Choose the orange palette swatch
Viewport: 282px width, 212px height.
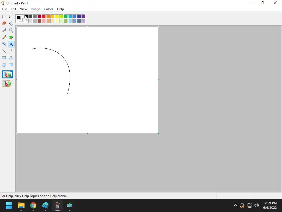(48, 17)
